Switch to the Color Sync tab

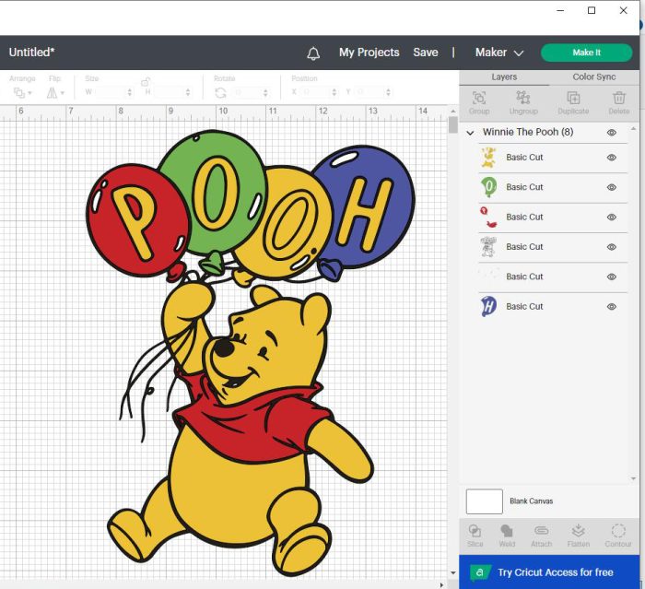point(594,77)
